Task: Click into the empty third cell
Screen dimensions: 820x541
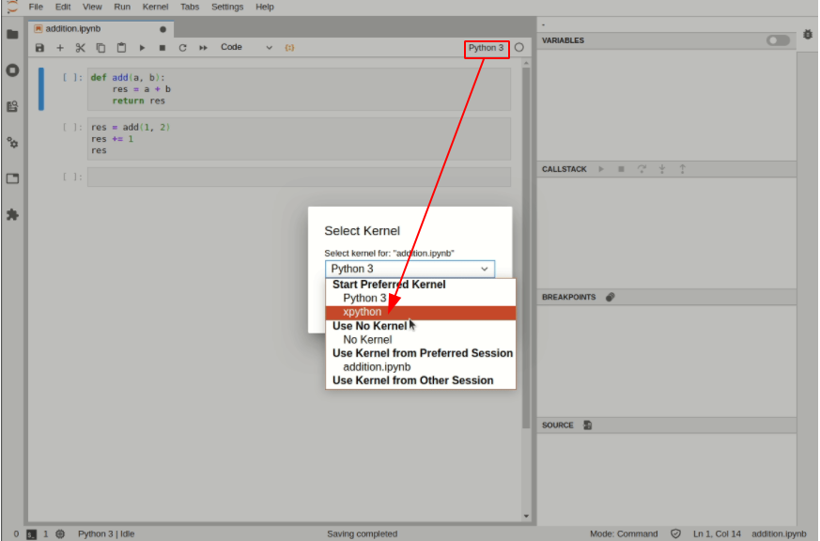Action: pos(299,177)
